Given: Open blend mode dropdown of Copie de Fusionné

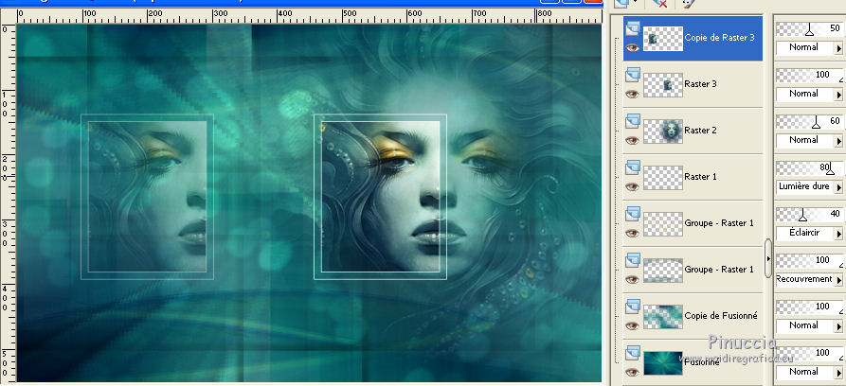Looking at the screenshot, I should click(x=838, y=326).
